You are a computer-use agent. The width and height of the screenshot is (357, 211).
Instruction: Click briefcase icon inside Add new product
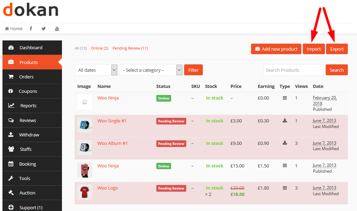257,49
